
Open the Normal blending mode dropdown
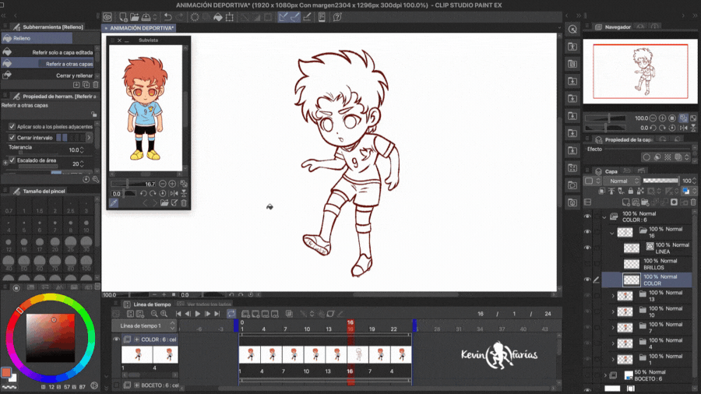[x=622, y=181]
